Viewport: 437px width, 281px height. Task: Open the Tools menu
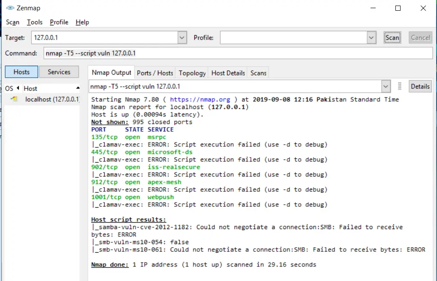pos(35,22)
